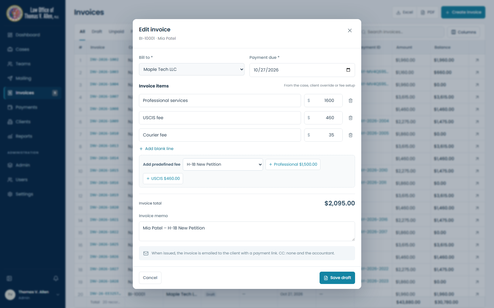Click the notification bell icon
Screen dimensions: 494x308
click(x=56, y=278)
